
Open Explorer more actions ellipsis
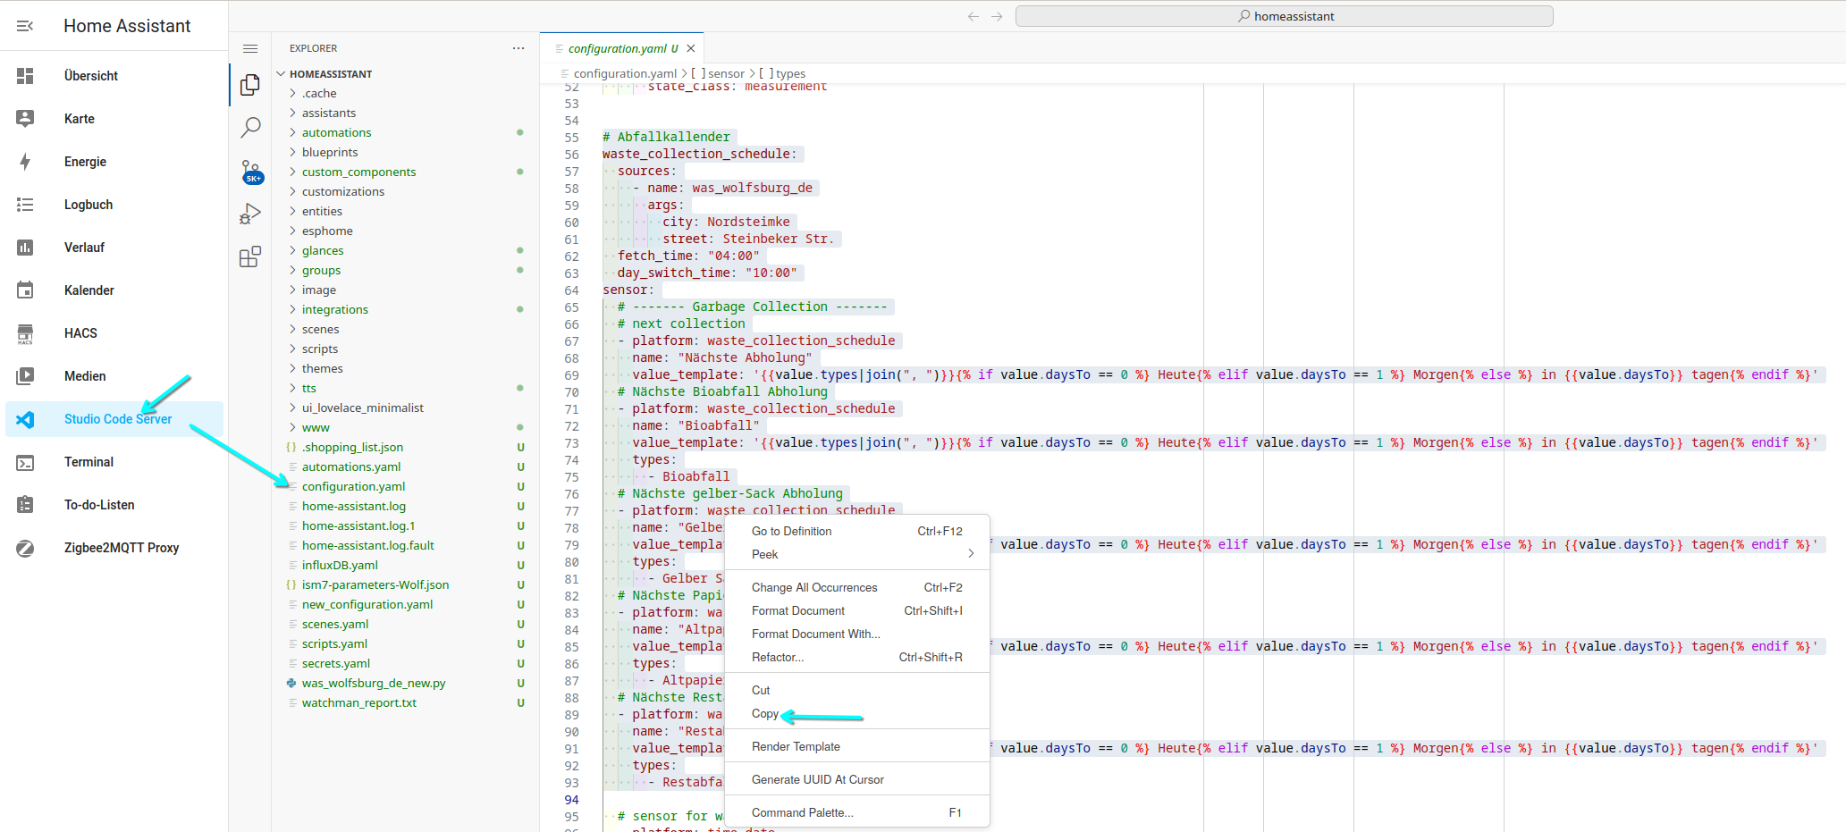(518, 48)
